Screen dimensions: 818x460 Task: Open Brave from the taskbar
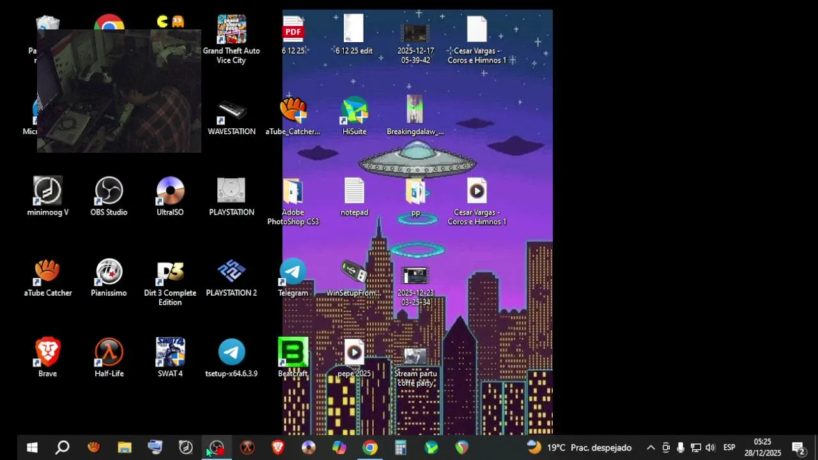point(277,448)
